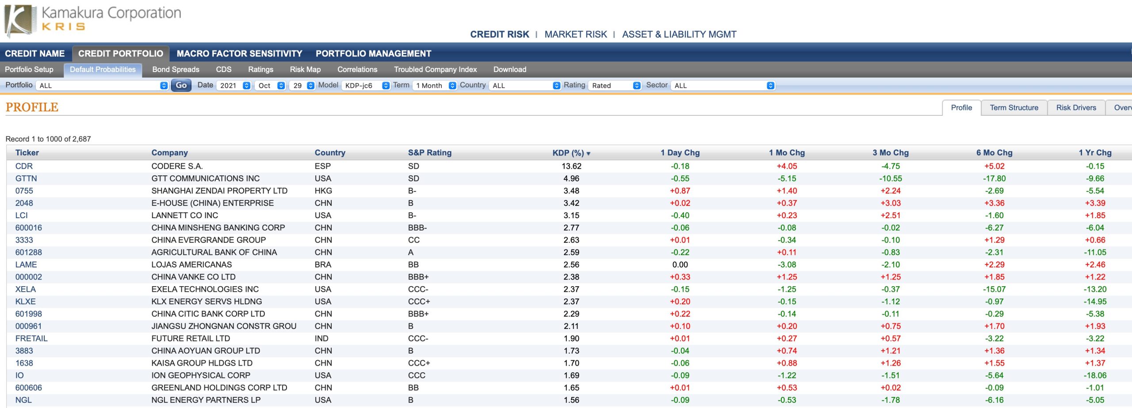Image resolution: width=1132 pixels, height=408 pixels.
Task: Open the CREDIT RISK section
Action: pyautogui.click(x=500, y=34)
